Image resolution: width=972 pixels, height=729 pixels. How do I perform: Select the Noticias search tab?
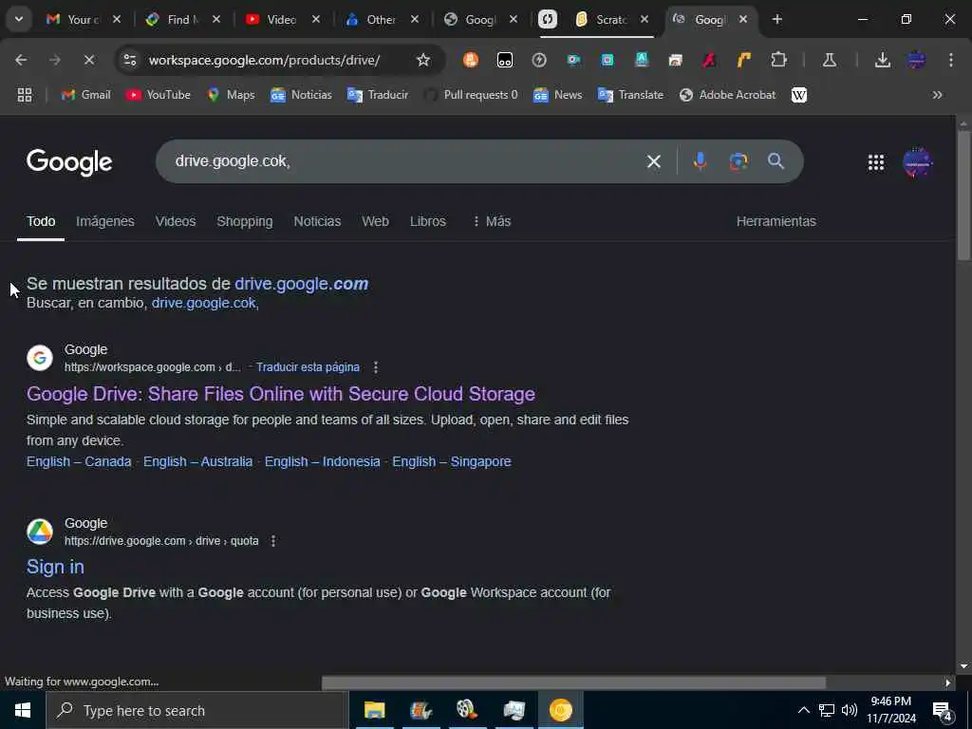click(x=317, y=221)
